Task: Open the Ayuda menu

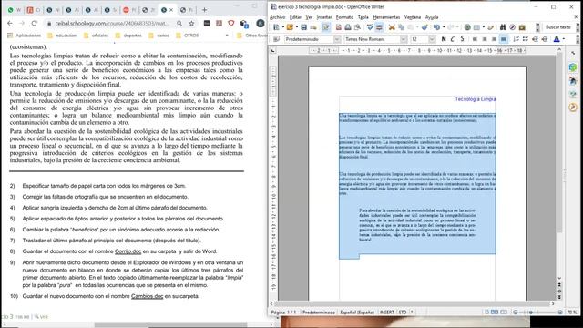Action: point(432,17)
